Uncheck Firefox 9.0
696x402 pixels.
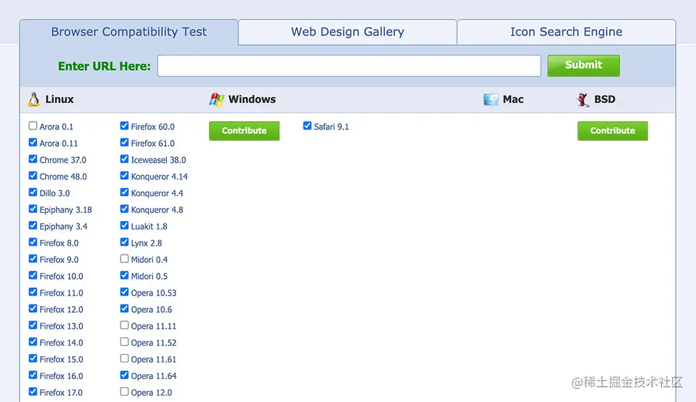tap(33, 259)
